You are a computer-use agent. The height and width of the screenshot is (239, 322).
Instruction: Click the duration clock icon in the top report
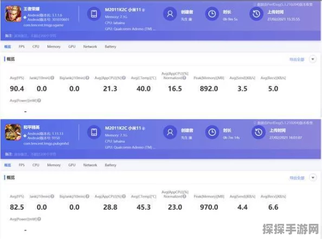tap(212, 14)
